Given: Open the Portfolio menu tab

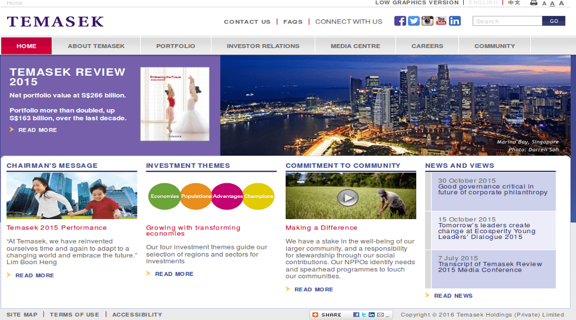Looking at the screenshot, I should (x=175, y=46).
